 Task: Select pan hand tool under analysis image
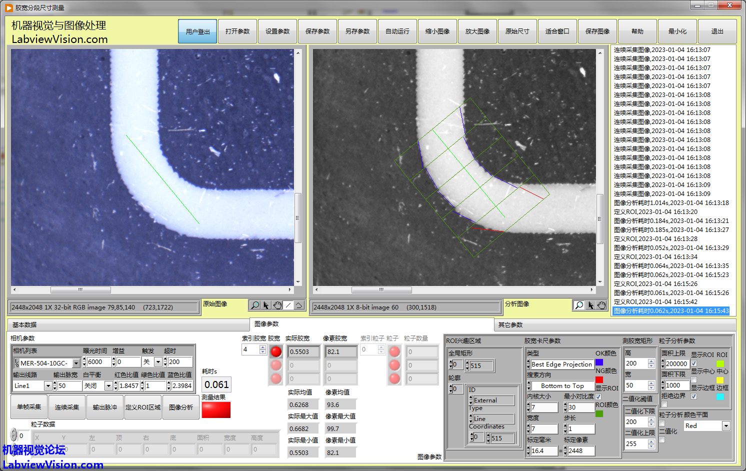601,305
